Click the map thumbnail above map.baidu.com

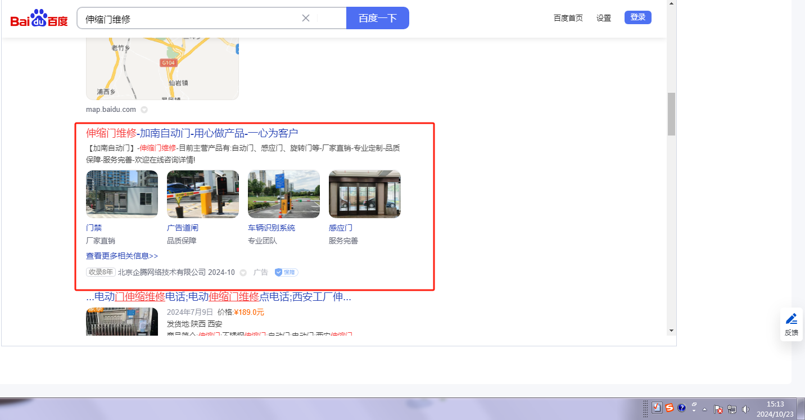click(x=162, y=69)
